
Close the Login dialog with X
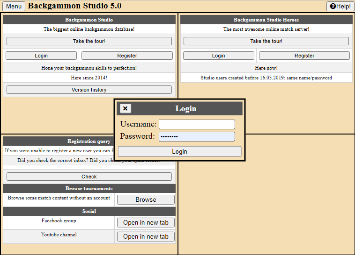125,109
